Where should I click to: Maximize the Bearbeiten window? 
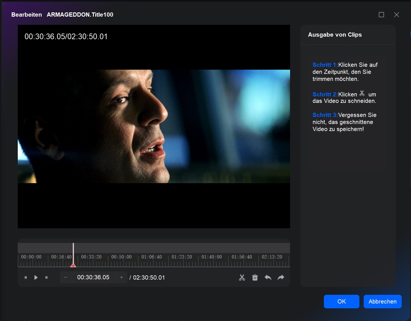(x=381, y=15)
